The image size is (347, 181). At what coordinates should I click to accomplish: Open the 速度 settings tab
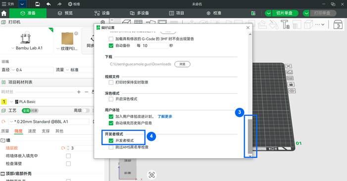tap(32, 131)
